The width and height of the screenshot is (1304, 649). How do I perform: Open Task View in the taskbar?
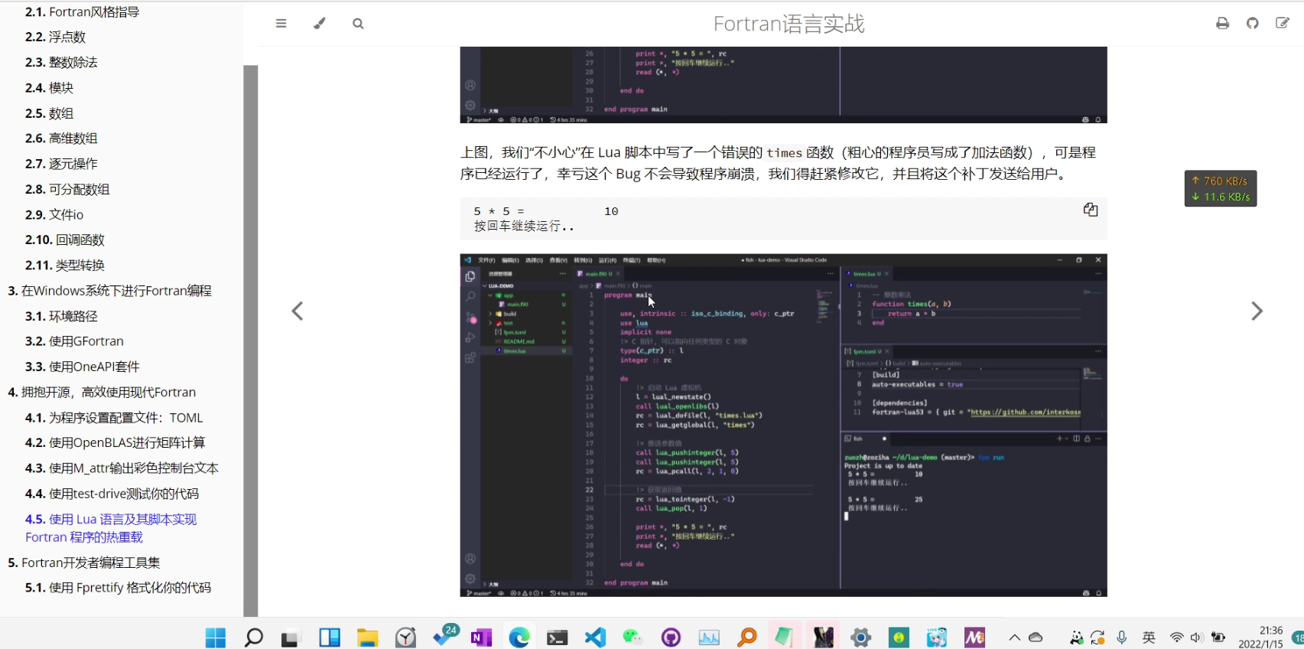click(291, 638)
